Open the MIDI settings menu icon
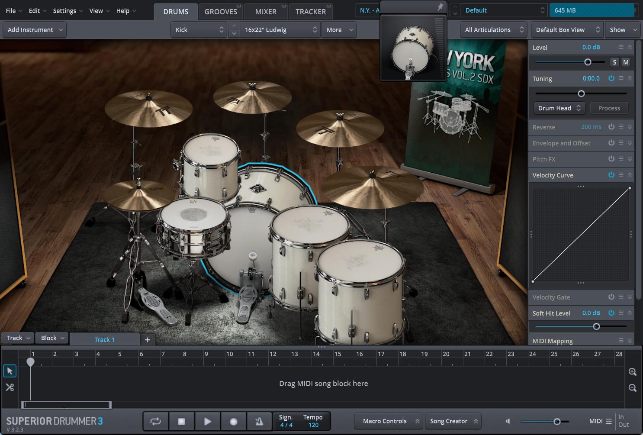The image size is (643, 435). (608, 421)
